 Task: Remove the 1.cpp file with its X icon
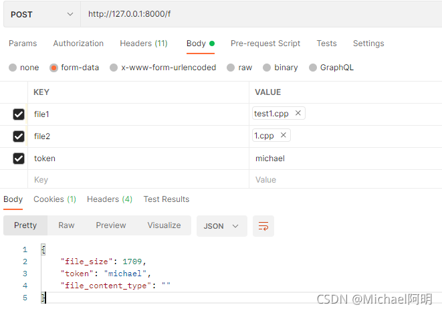click(283, 135)
